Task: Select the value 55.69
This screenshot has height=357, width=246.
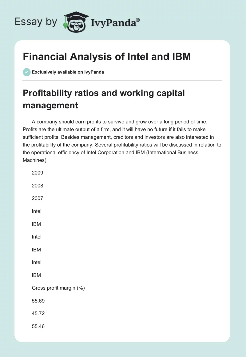Action: pos(38,301)
